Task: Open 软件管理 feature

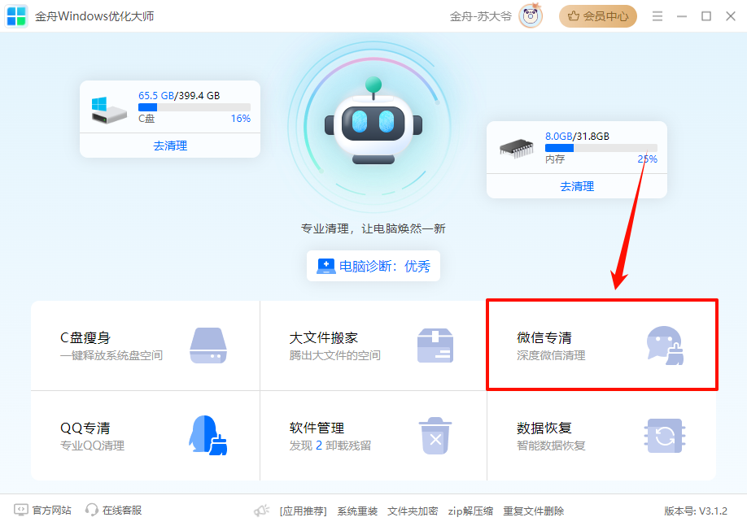Action: coord(373,436)
